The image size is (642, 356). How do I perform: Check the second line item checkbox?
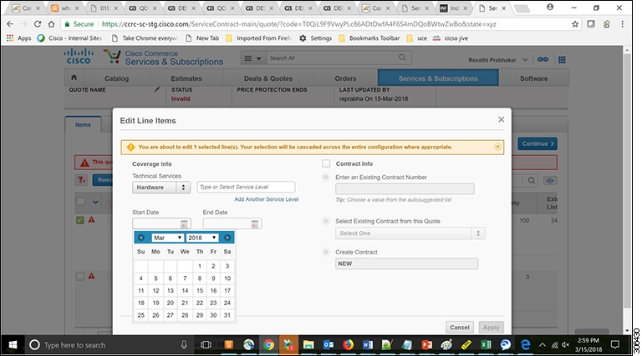coord(80,277)
